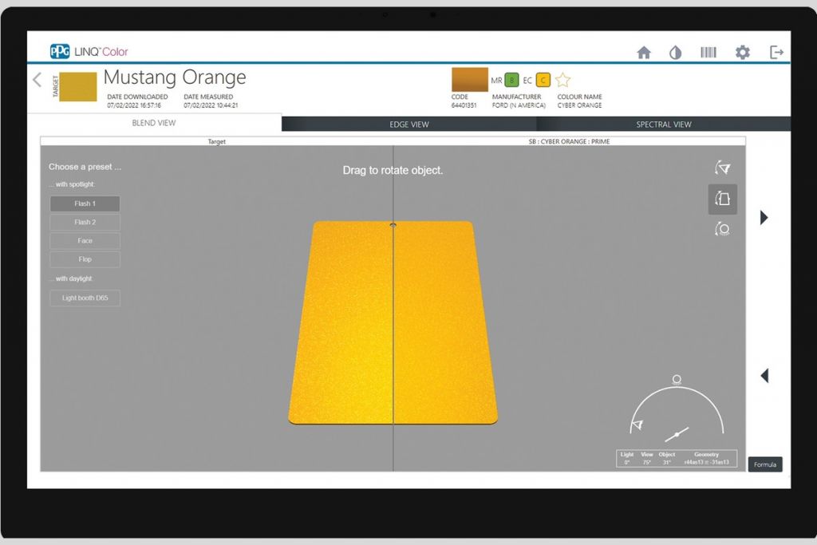Click the half-filled droplet icon
Image resolution: width=817 pixels, height=545 pixels.
676,53
